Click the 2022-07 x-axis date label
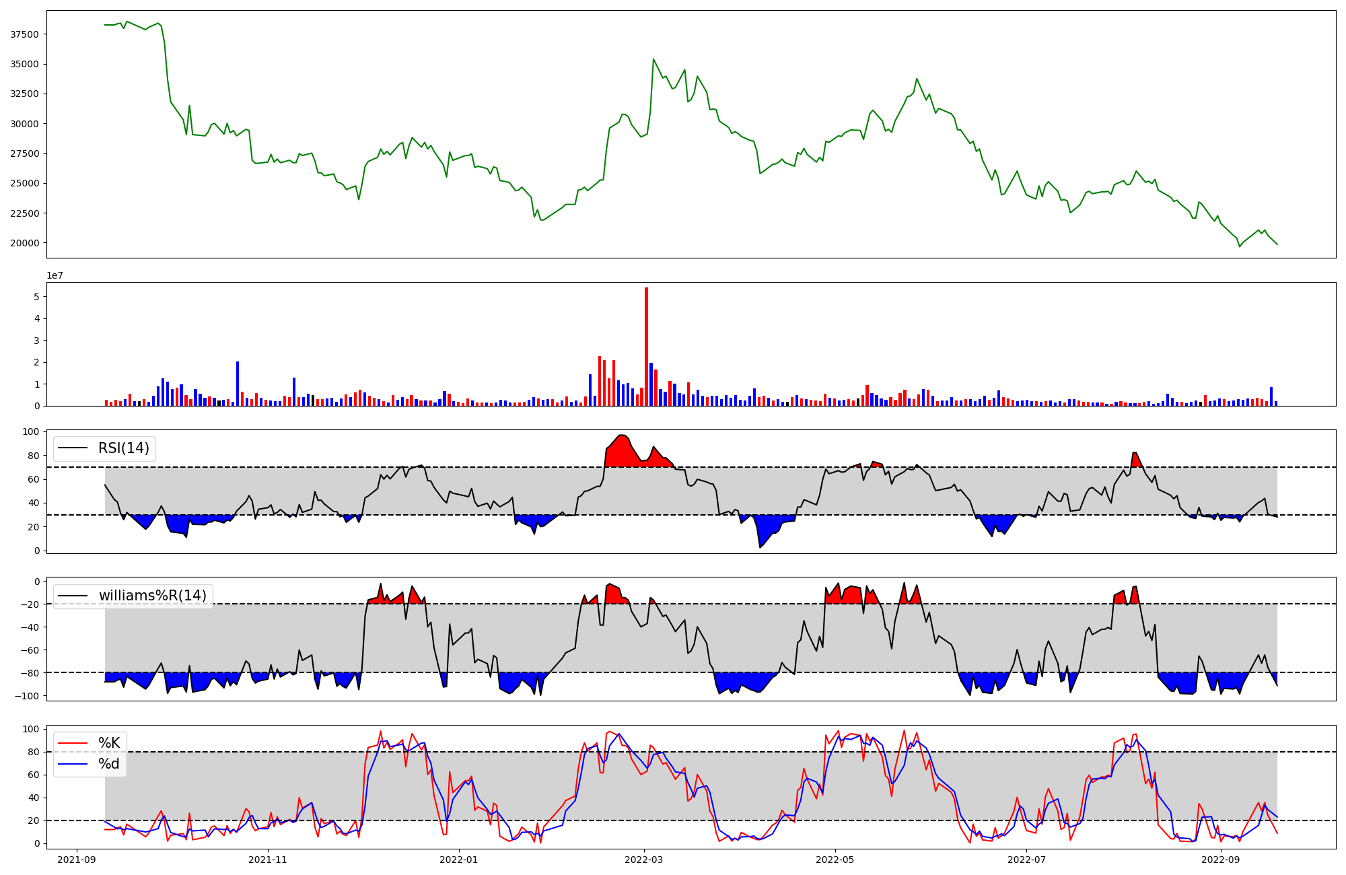1346x875 pixels. pos(1027,860)
